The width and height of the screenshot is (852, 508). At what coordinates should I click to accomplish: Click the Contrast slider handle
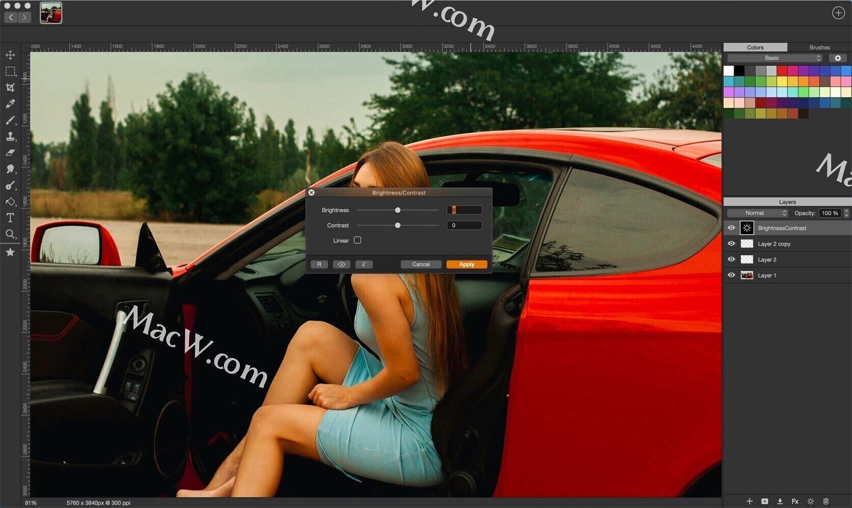tap(398, 225)
